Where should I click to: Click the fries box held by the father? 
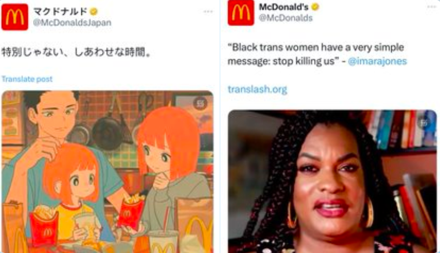pos(131,213)
